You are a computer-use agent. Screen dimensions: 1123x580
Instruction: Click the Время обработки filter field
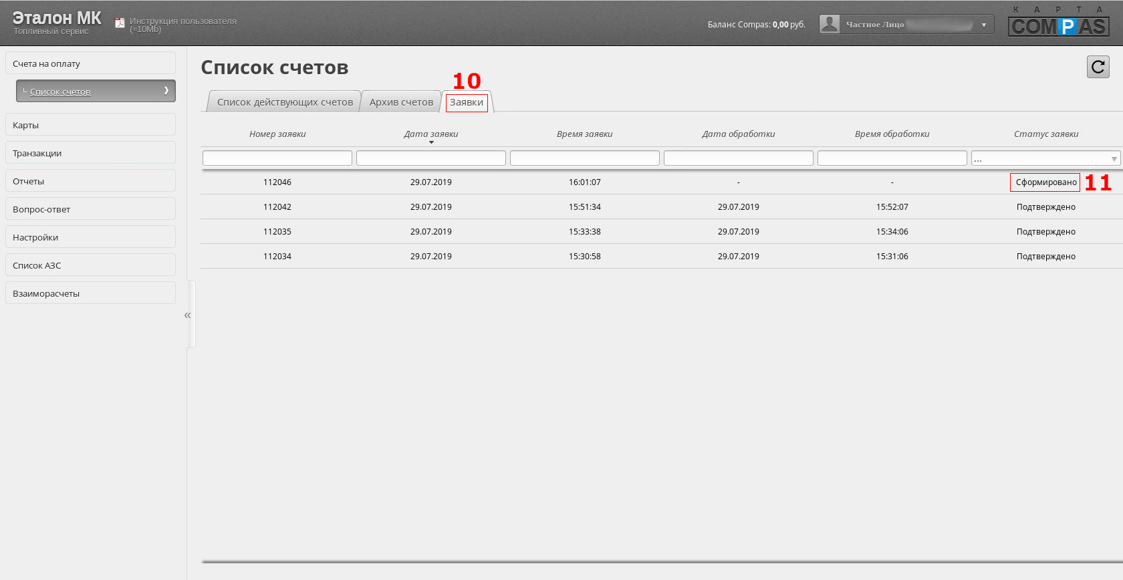pos(892,158)
